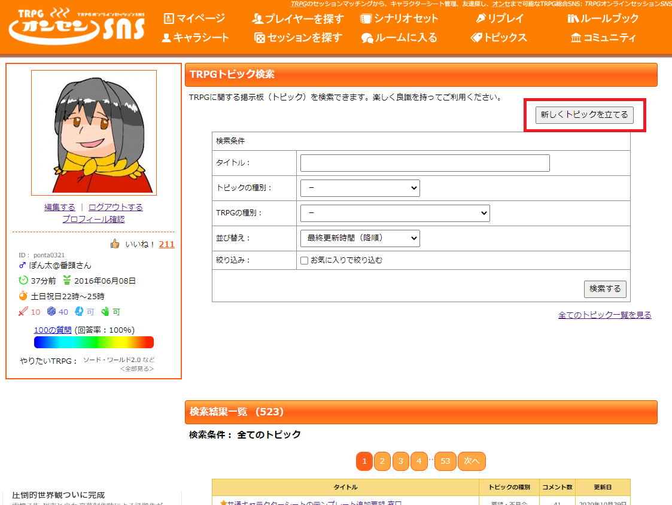Click the rainbow answer-rate progress bar
Viewport: 672px width, 505px height.
pos(94,342)
